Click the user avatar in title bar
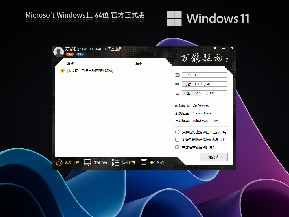 pyautogui.click(x=58, y=52)
